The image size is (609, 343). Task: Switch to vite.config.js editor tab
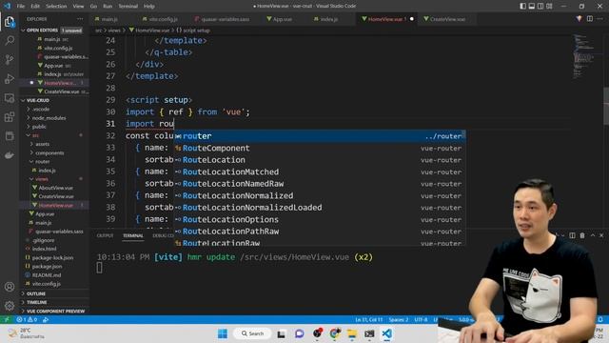click(163, 19)
